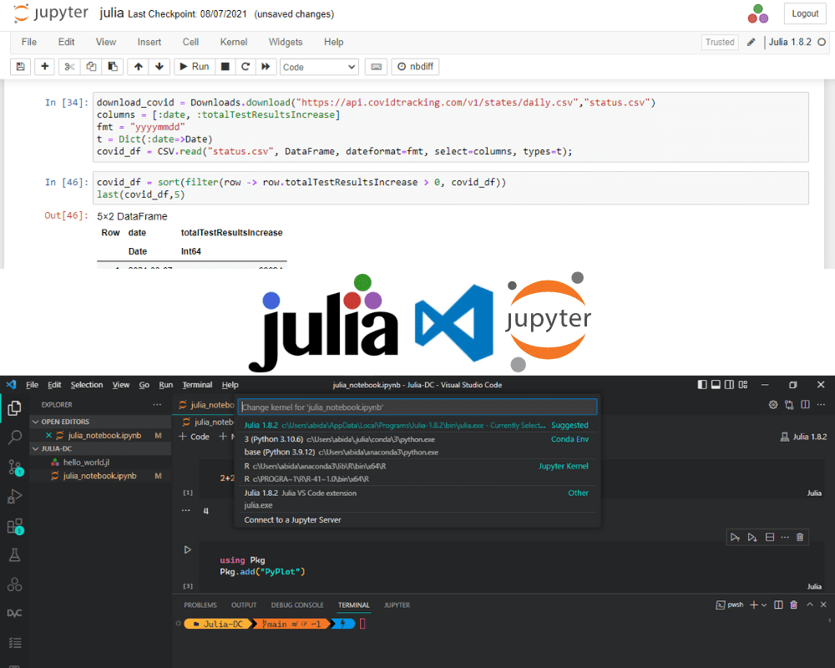Screen dimensions: 835x668
Task: Open Extensions in the VS Code activity bar
Action: pos(14,526)
